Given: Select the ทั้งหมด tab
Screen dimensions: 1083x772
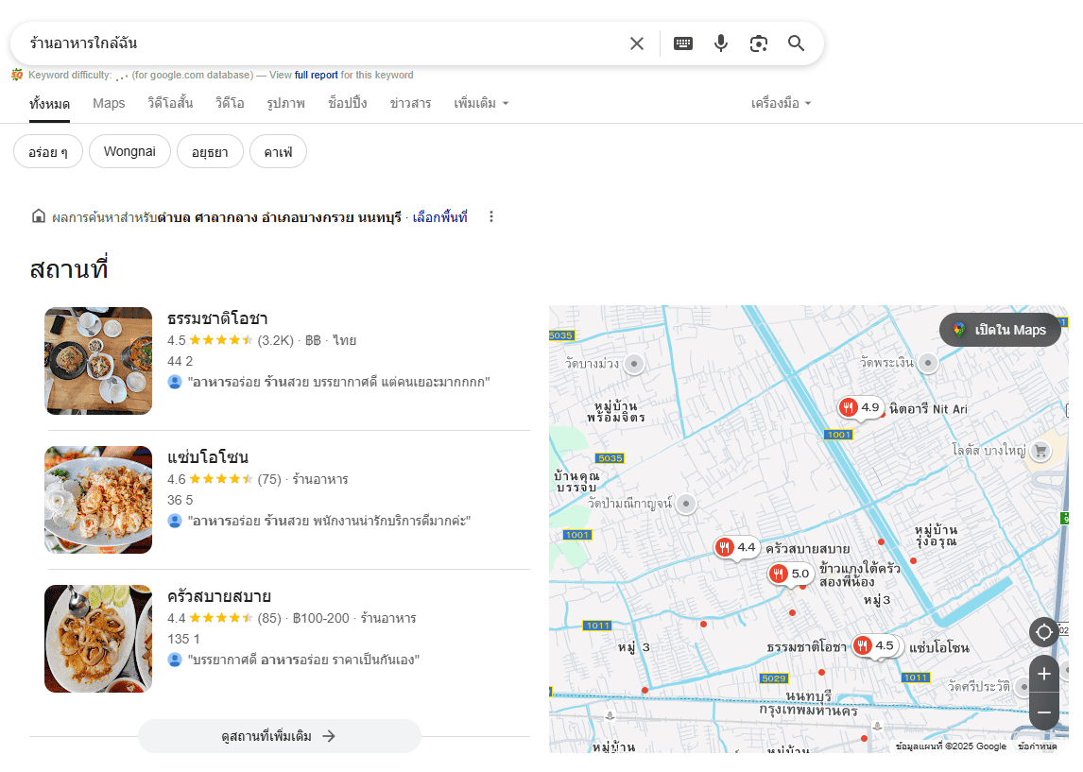Looking at the screenshot, I should 49,104.
